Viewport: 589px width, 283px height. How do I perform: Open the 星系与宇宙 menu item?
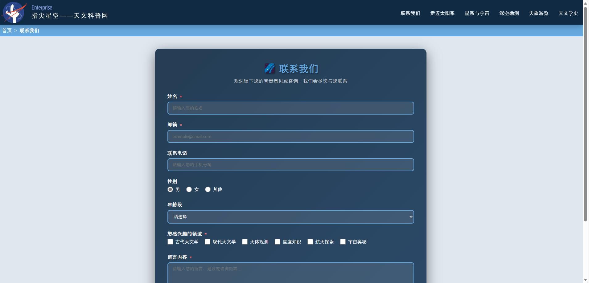[x=477, y=13]
